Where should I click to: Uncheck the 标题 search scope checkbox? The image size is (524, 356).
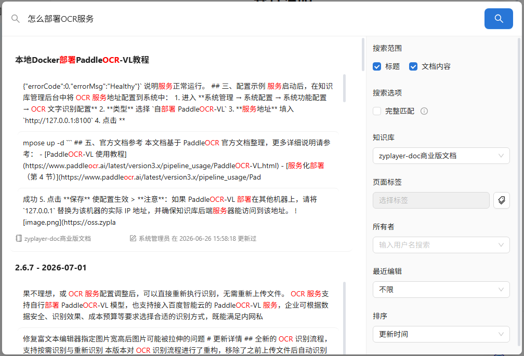pos(376,66)
